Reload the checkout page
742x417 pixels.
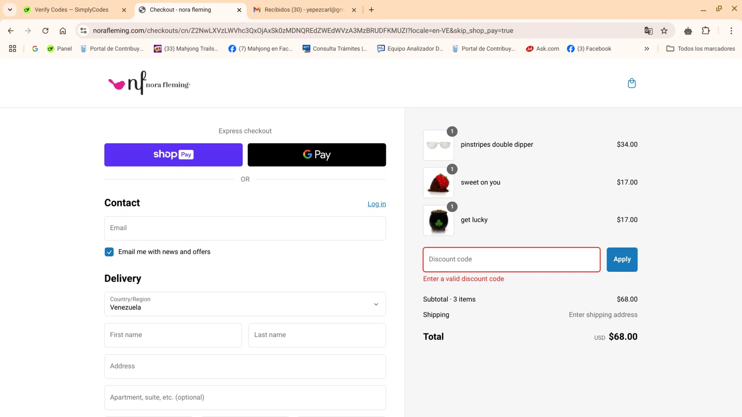pyautogui.click(x=46, y=31)
